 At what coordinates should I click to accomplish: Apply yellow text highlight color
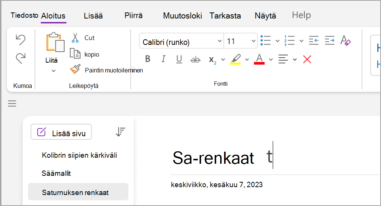pyautogui.click(x=235, y=59)
